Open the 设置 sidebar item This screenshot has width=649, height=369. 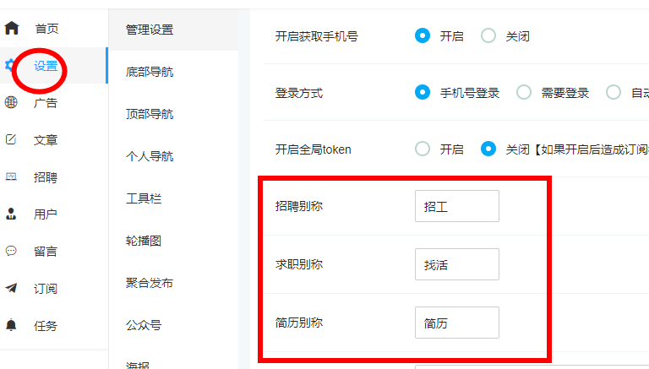tap(46, 65)
